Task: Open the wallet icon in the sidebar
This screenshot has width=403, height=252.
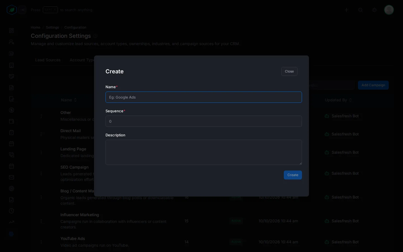Action: pos(11,121)
